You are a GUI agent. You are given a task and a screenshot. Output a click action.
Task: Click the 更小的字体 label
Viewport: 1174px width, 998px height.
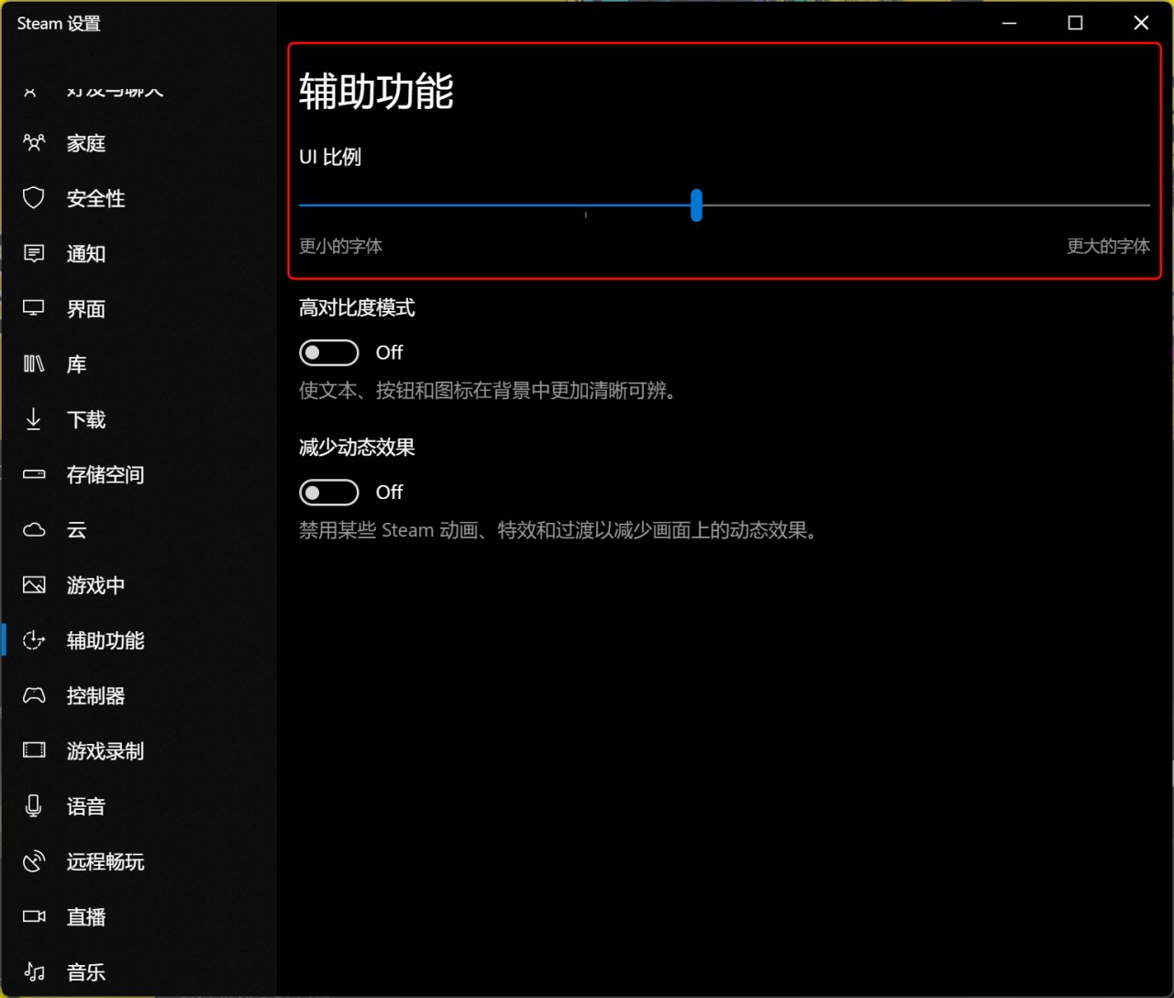pos(340,246)
